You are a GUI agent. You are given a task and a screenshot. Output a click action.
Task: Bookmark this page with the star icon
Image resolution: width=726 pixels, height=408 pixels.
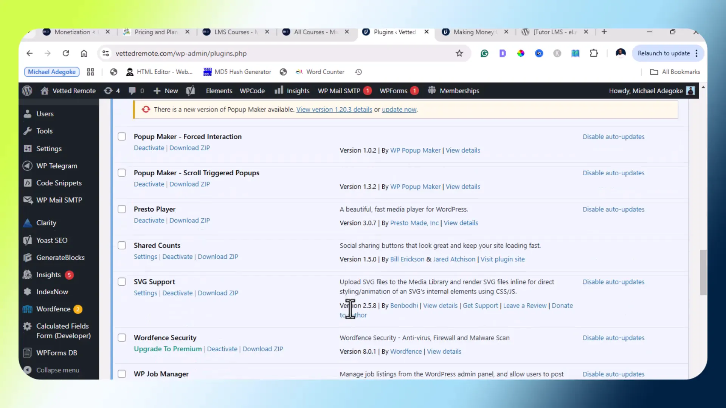459,53
